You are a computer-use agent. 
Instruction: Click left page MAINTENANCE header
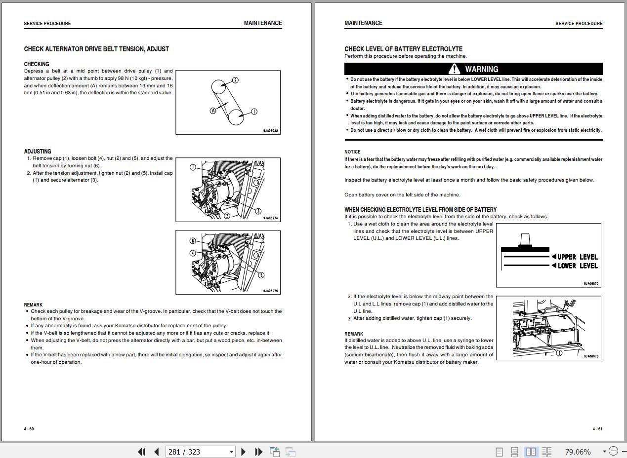263,23
